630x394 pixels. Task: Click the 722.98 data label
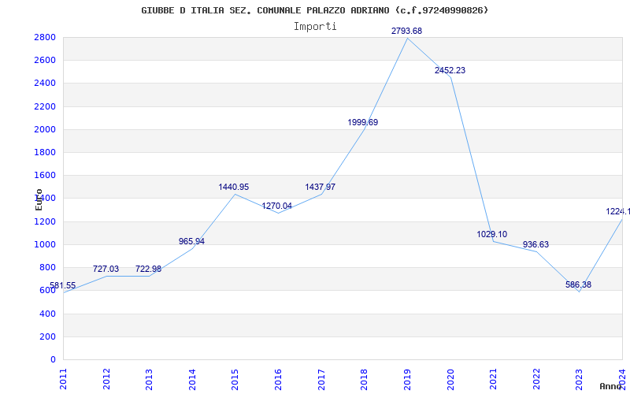pyautogui.click(x=148, y=269)
